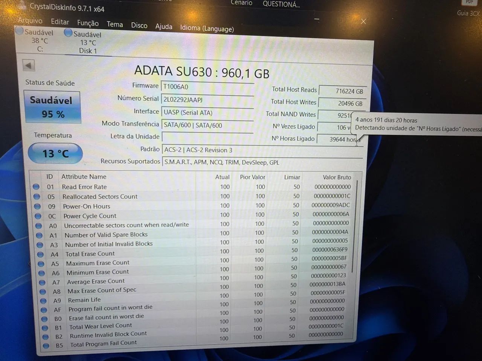The height and width of the screenshot is (361, 482).
Task: Select the Read Error Rate attribute name
Action: click(x=84, y=187)
